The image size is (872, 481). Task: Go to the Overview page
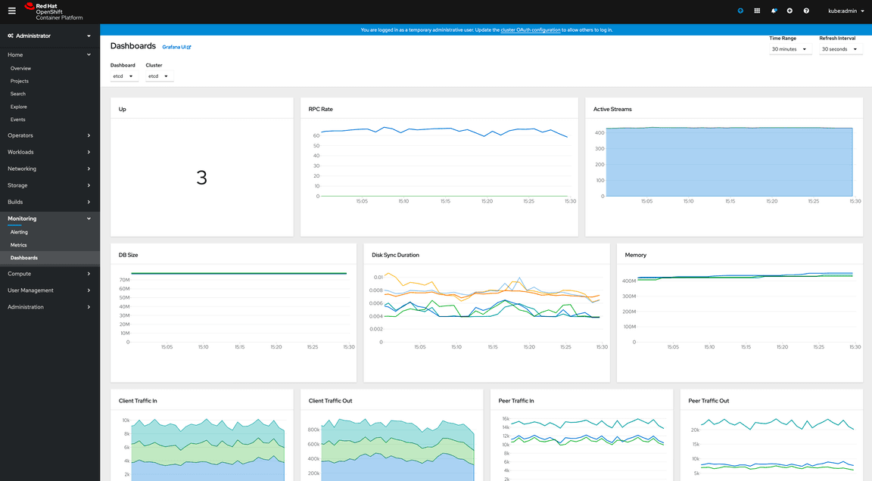tap(20, 68)
